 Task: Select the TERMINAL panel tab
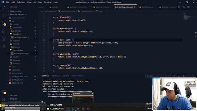pos(45,76)
